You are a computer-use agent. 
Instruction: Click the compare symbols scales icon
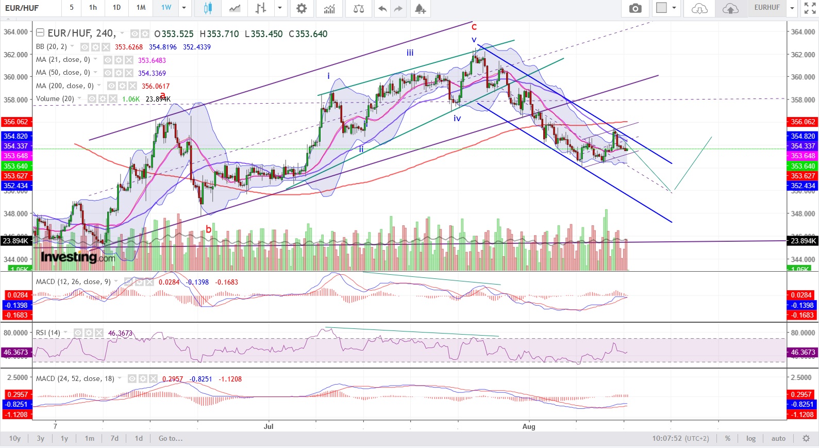point(359,8)
